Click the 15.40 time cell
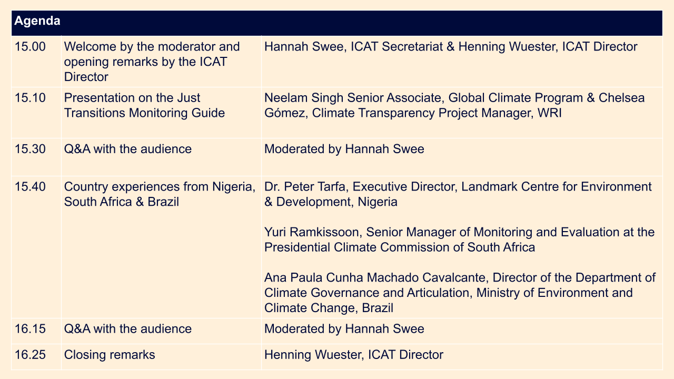 tap(36, 247)
